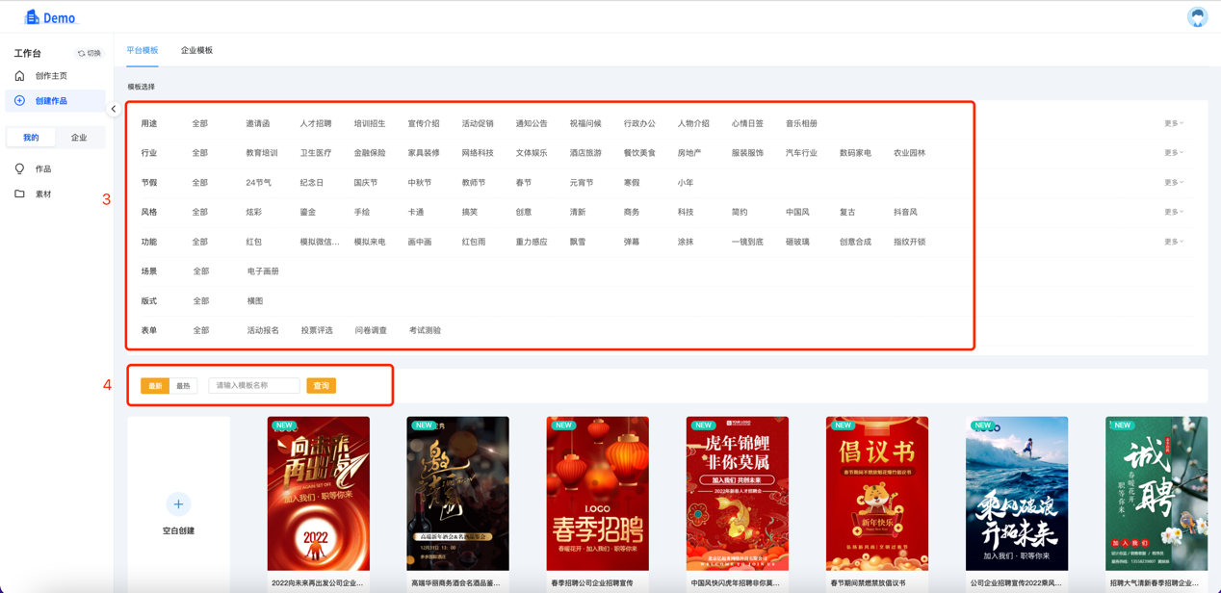Click the plus icon for 空白创建
The image size is (1221, 593).
click(178, 504)
